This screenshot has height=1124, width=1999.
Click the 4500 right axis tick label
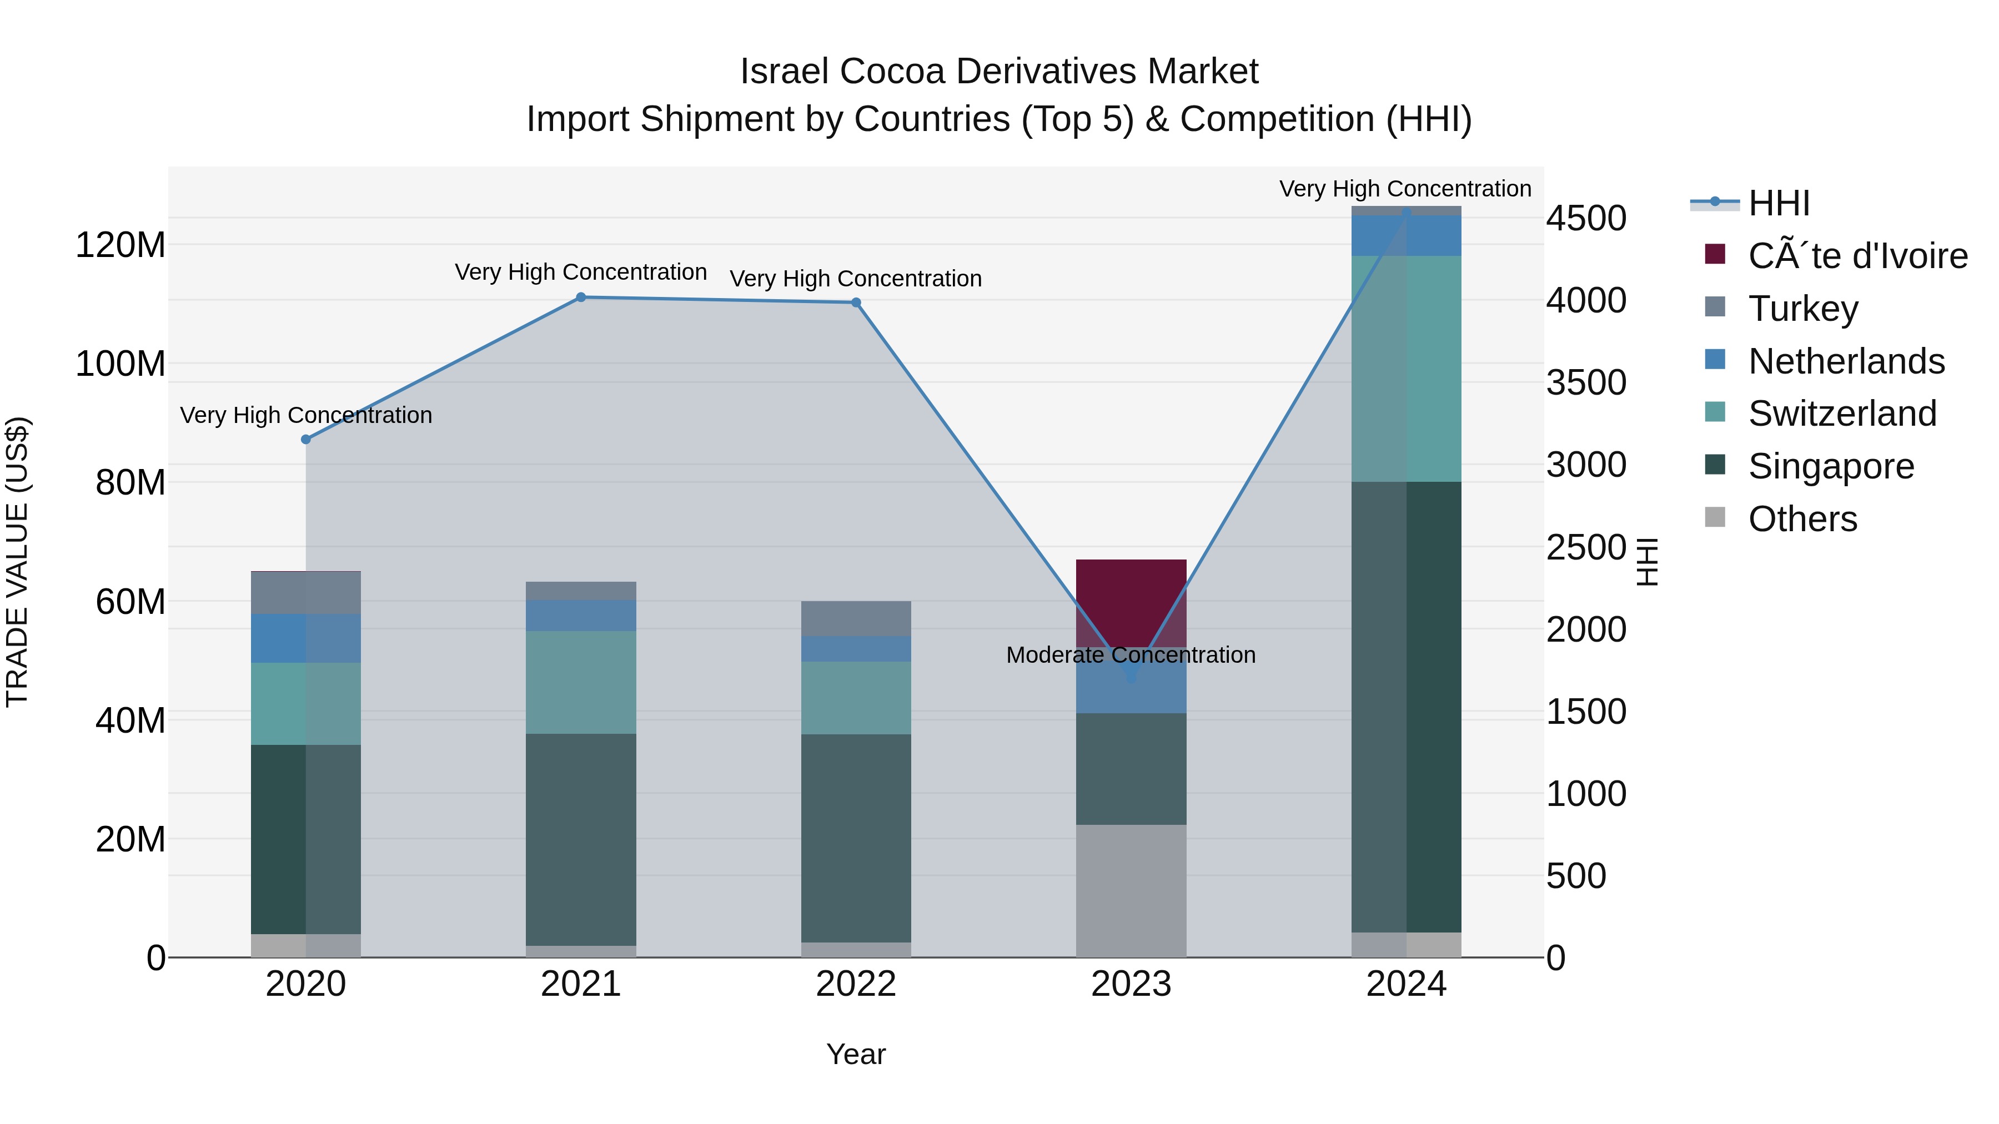tap(1586, 218)
